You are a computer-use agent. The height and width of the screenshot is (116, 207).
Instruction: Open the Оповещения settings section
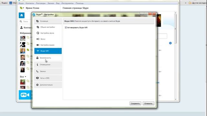tap(48, 64)
